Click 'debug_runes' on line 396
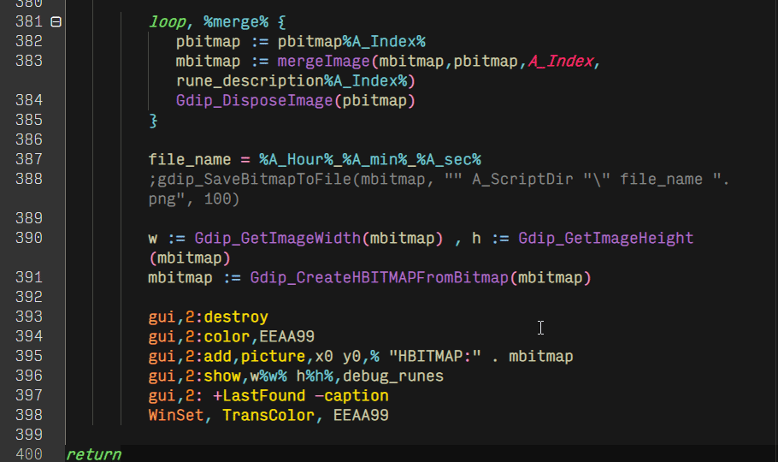The height and width of the screenshot is (462, 778). click(x=393, y=376)
